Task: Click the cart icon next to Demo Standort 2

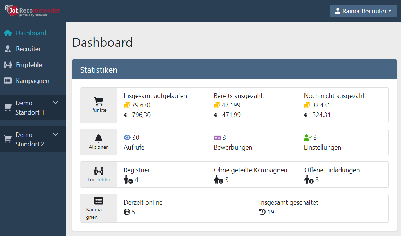Action: click(x=7, y=139)
